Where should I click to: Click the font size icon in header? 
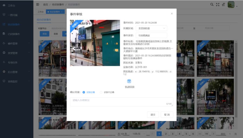[x=223, y=4]
